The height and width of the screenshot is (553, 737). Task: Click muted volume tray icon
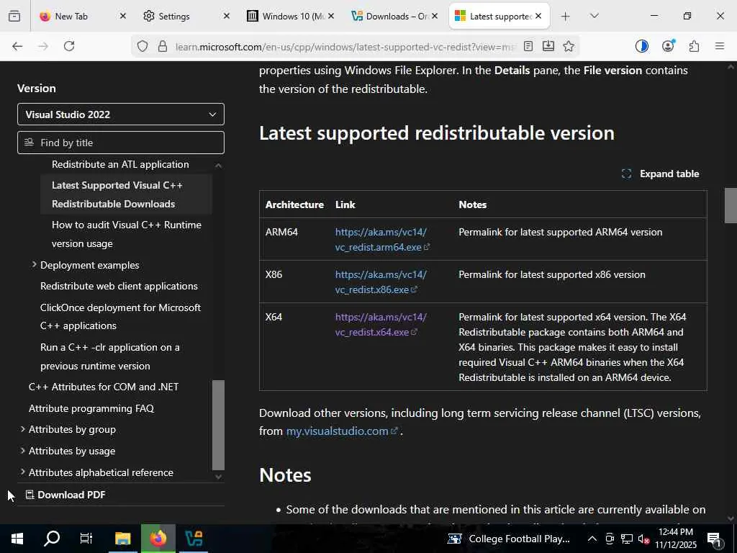coord(643,539)
